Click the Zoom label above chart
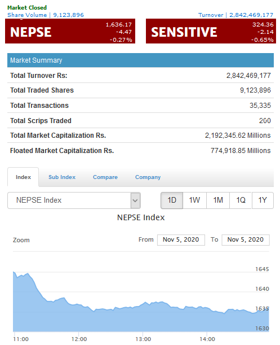280x345 pixels. pos(21,240)
